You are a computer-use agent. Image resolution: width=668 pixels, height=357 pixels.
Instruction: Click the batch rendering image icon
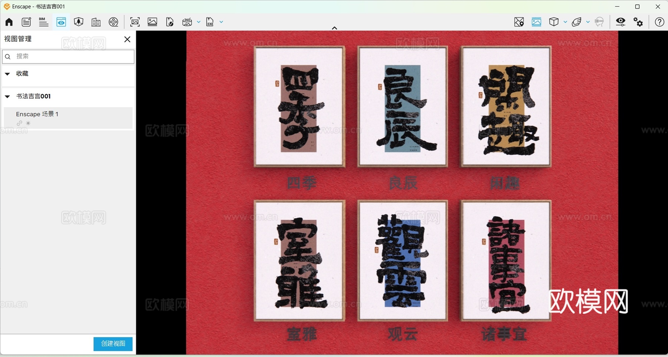[x=153, y=22]
